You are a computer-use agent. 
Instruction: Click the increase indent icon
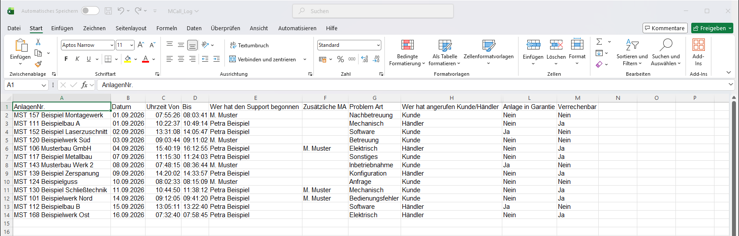tap(217, 59)
